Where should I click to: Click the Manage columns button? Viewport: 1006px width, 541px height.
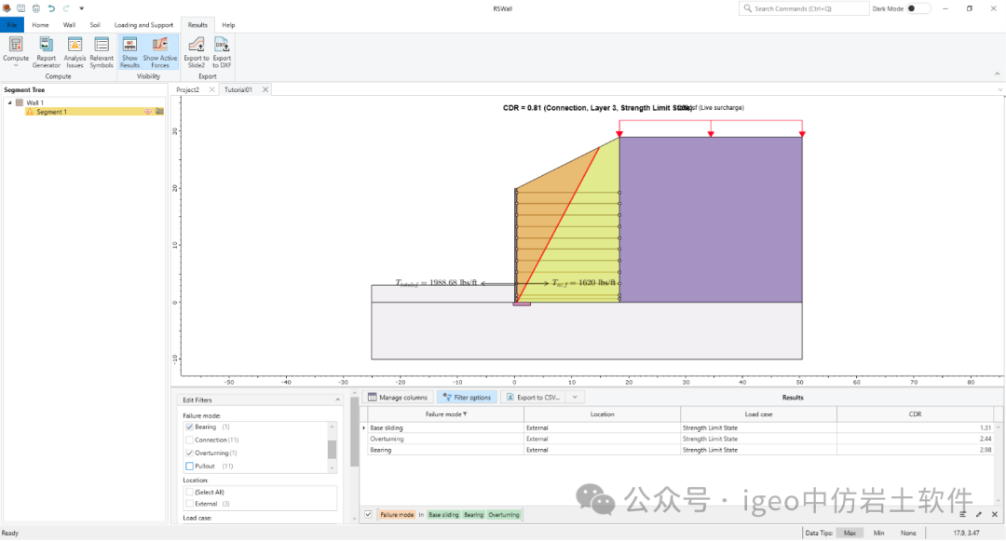tap(398, 398)
